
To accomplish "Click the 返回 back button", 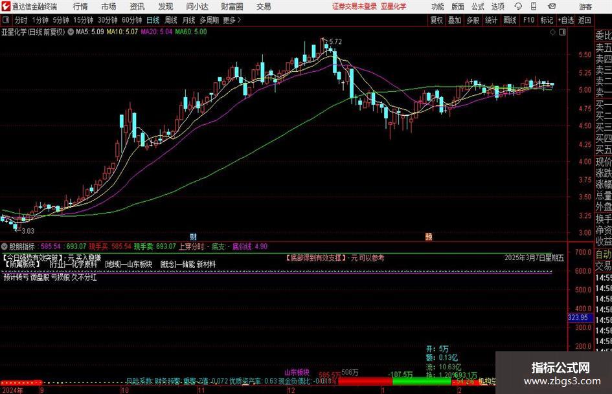I will point(584,20).
